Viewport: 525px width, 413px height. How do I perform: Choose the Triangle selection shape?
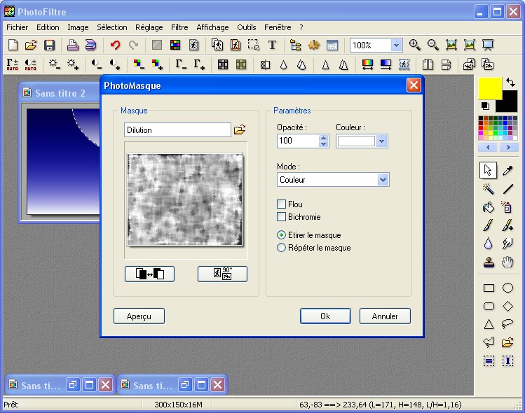[489, 323]
